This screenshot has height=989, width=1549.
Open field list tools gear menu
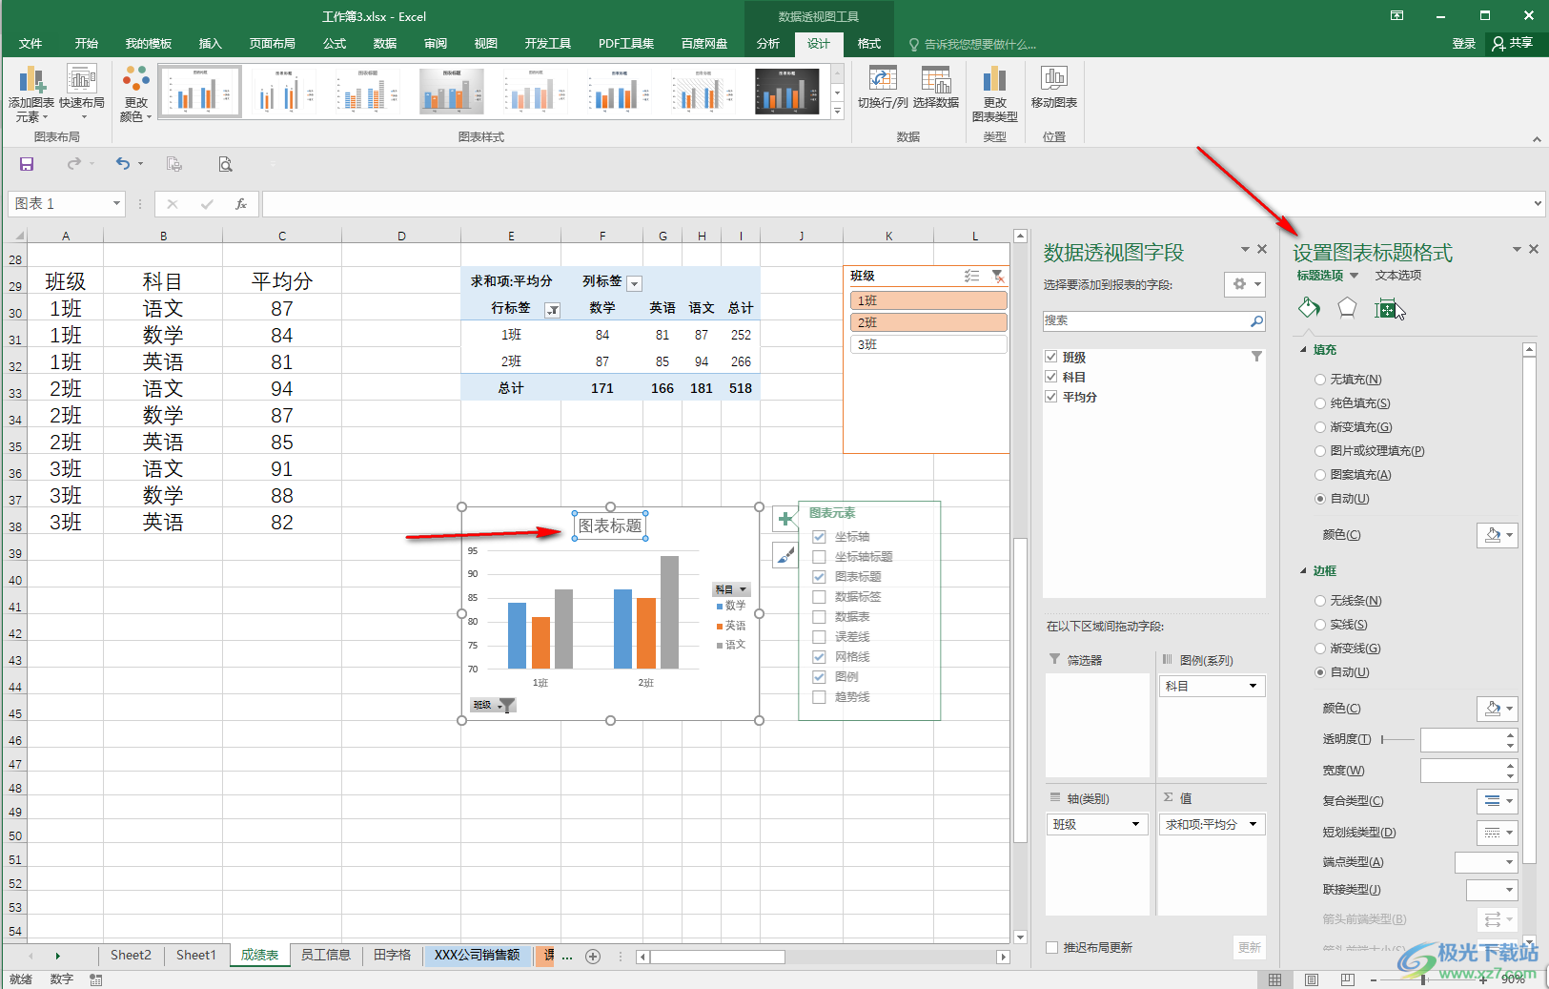[x=1245, y=284]
